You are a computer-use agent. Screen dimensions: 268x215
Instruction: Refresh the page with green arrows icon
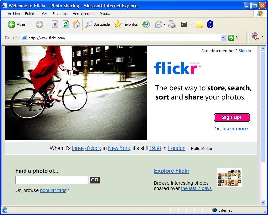point(66,24)
